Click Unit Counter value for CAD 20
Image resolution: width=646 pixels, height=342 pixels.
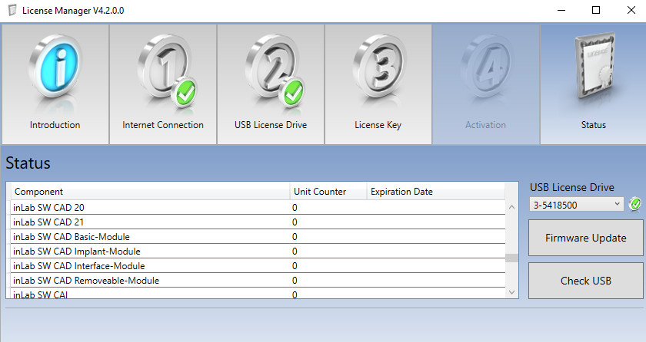click(295, 208)
